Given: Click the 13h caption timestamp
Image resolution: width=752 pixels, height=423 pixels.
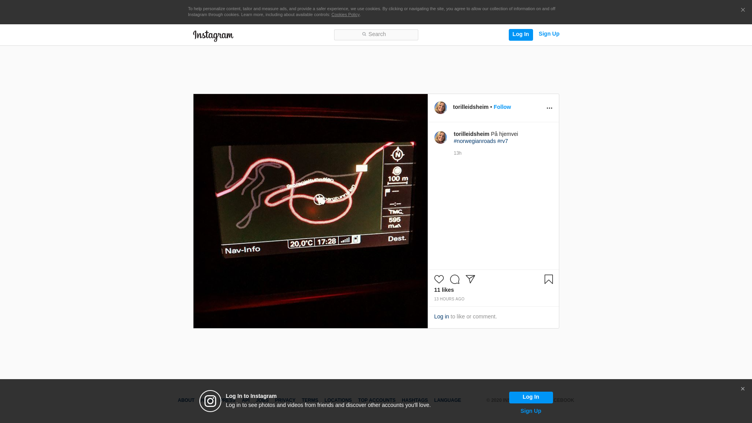Looking at the screenshot, I should coord(457,153).
